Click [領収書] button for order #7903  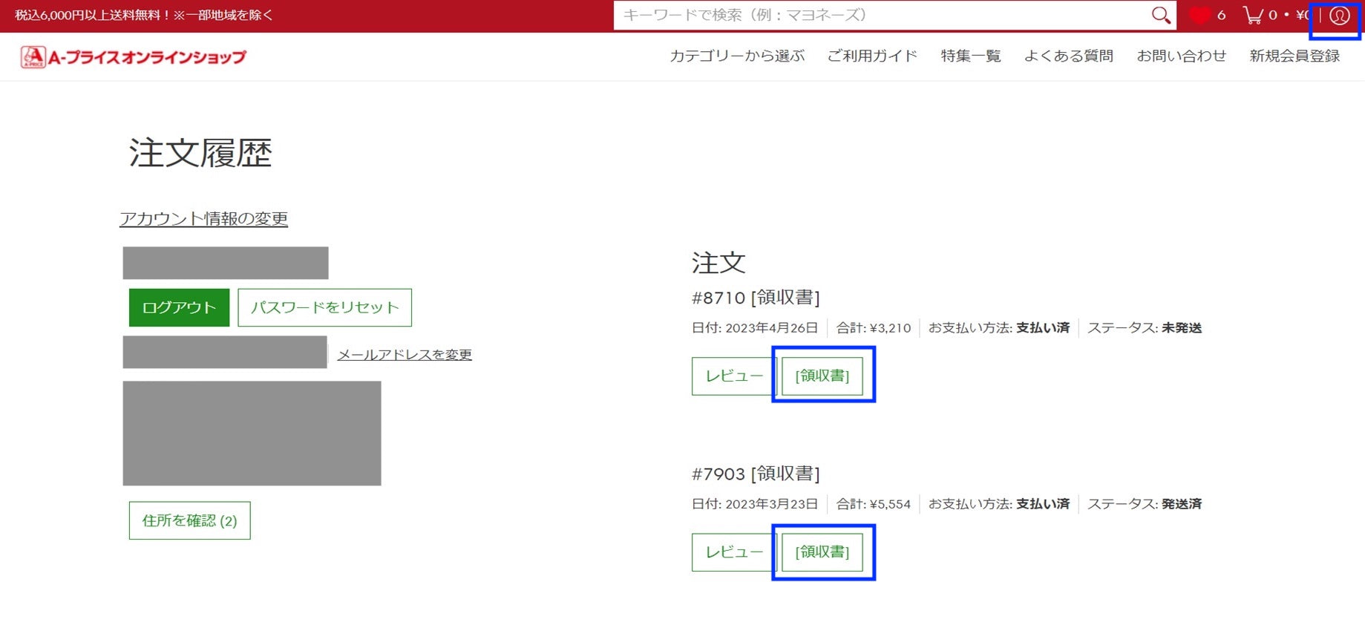click(x=822, y=552)
